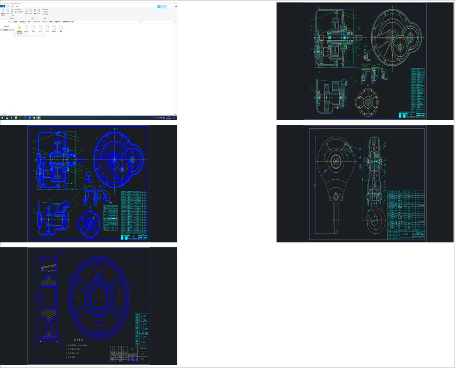Viewport: 455px width, 368px height.
Task: Click the active File Explorer taskbar icon
Action: (x=39, y=118)
